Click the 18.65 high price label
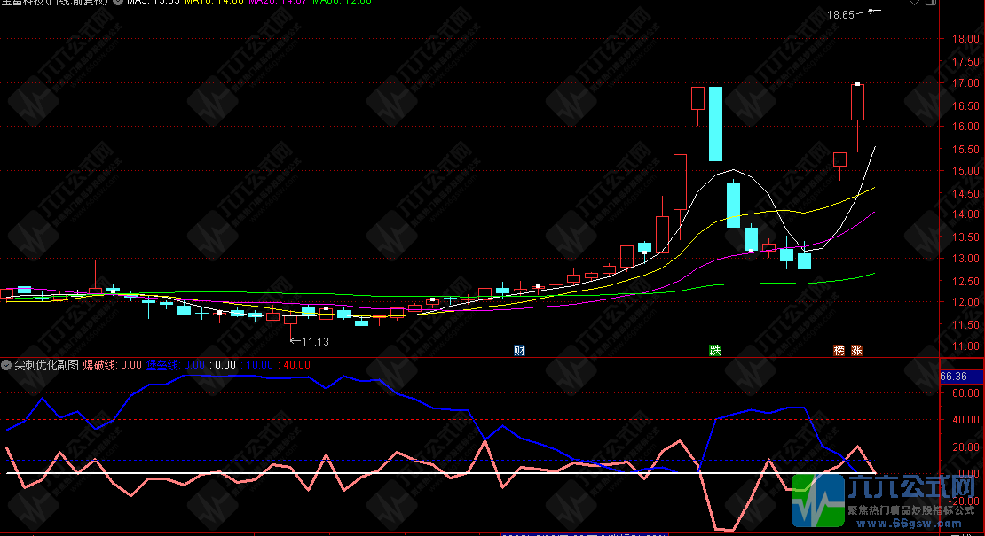Screen dimensions: 985x536 pyautogui.click(x=840, y=15)
